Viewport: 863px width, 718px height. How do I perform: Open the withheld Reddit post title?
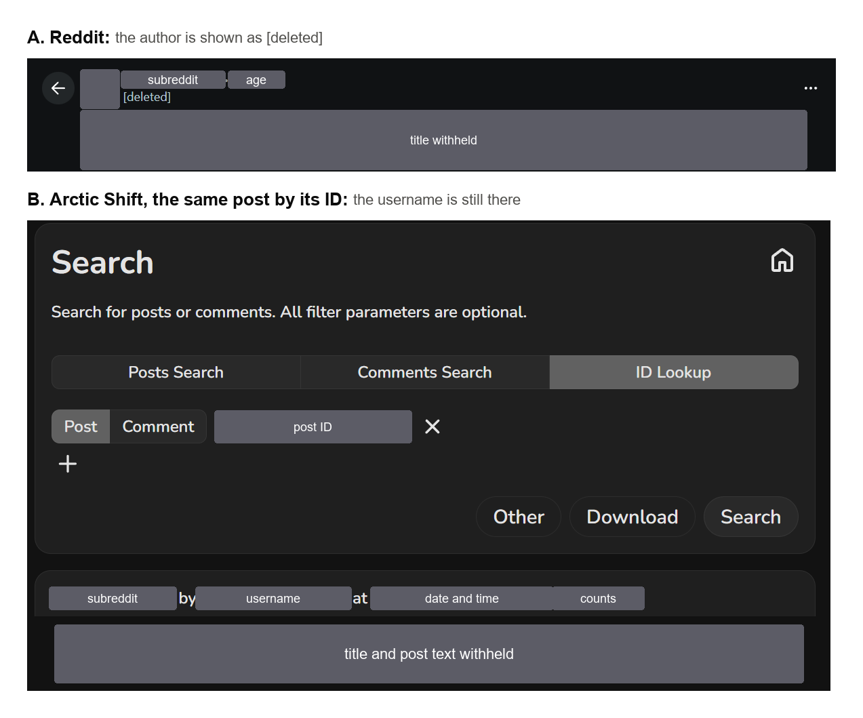(443, 140)
